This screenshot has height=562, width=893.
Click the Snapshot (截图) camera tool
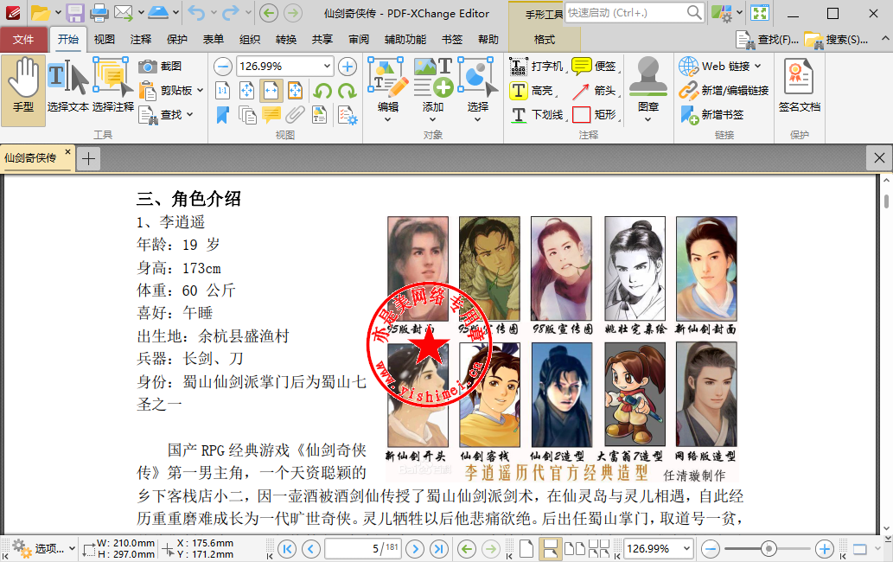(160, 67)
